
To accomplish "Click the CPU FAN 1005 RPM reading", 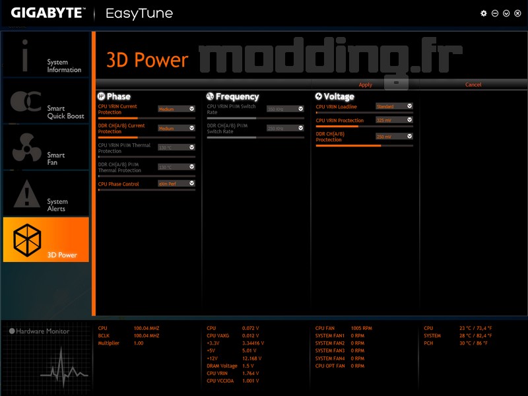I will [x=344, y=328].
